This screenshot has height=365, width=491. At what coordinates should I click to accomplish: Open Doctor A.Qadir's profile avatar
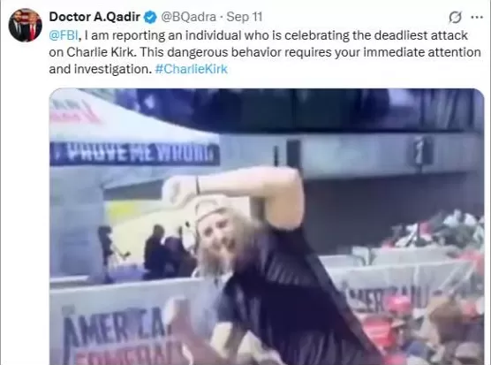point(25,25)
